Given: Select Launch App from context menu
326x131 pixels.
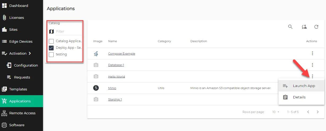Looking at the screenshot, I should click(302, 86).
